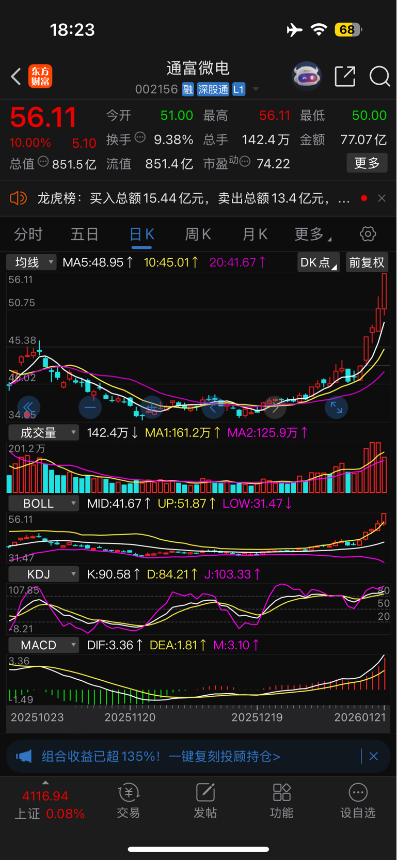
Task: Tap the MA5:48.95 readout
Action: point(98,262)
